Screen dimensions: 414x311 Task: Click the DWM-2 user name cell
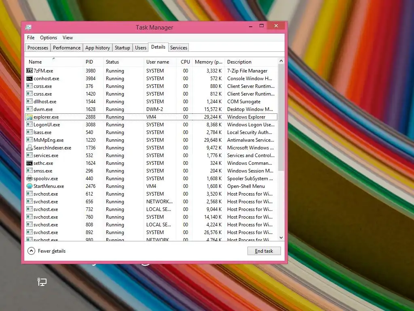pos(154,109)
